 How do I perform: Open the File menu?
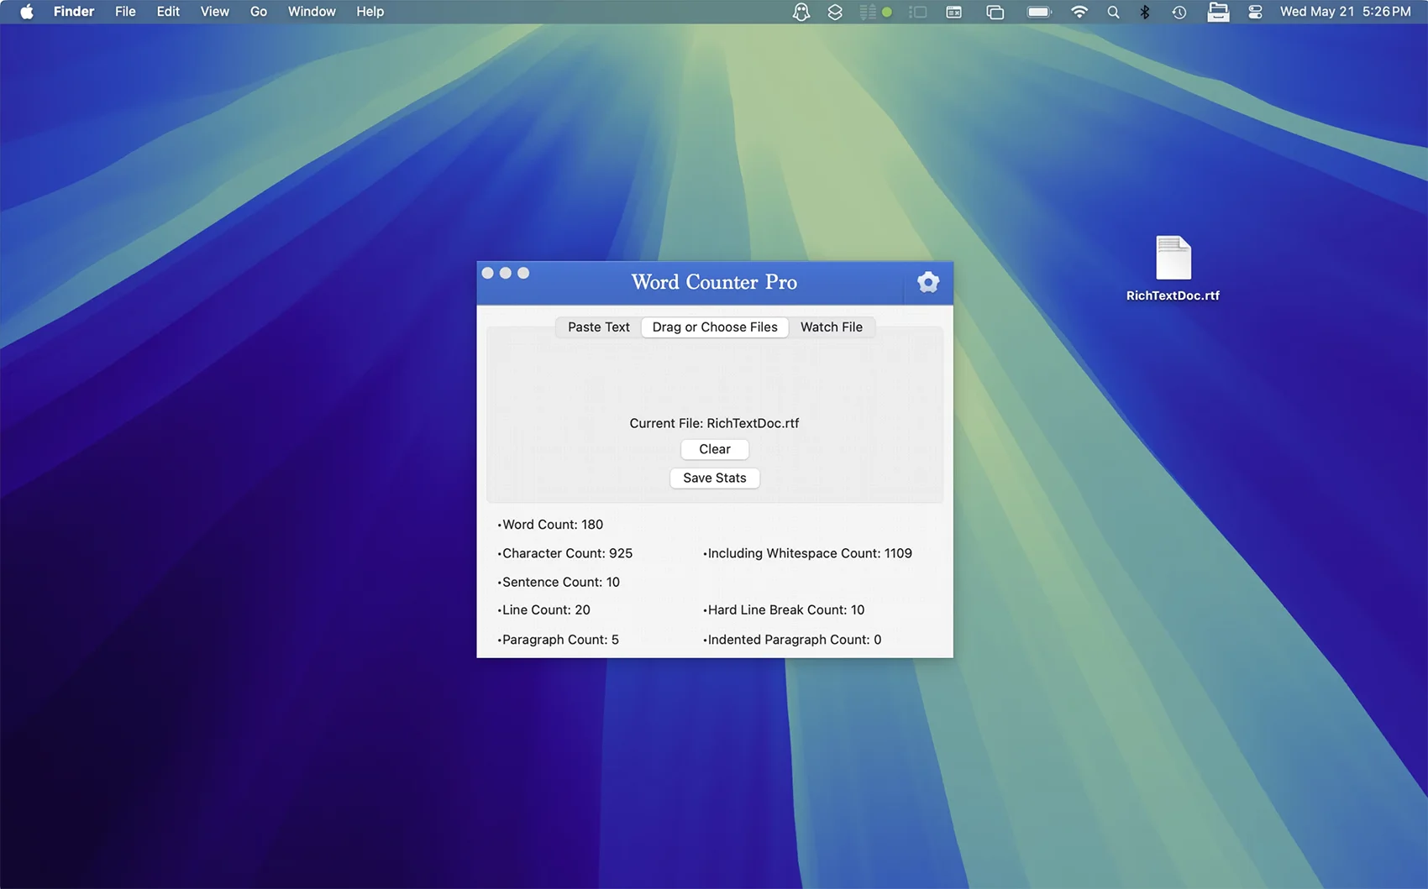[125, 12]
